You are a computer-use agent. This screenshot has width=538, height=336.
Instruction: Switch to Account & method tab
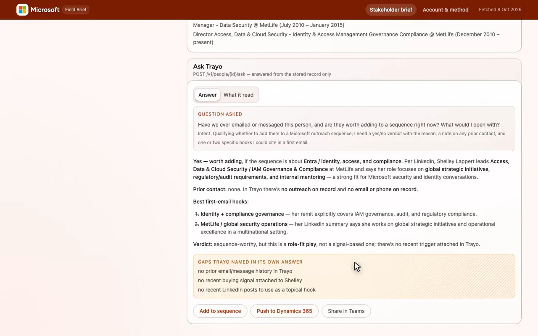tap(446, 10)
